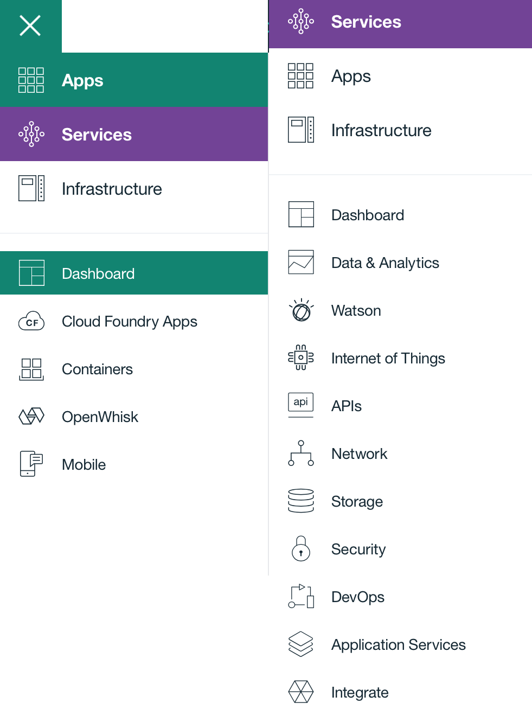The width and height of the screenshot is (532, 722).
Task: Click the Cloud Foundry CF cloud icon
Action: (x=31, y=322)
